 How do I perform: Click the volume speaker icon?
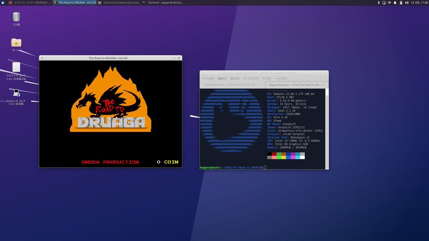point(406,2)
